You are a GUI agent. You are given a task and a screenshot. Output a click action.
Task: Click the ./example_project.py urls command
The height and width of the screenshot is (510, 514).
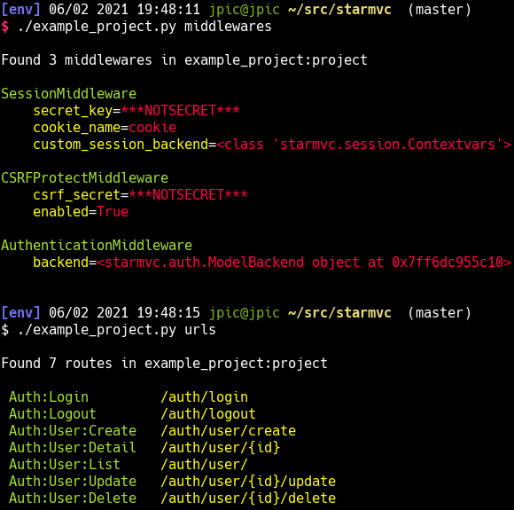pyautogui.click(x=116, y=330)
